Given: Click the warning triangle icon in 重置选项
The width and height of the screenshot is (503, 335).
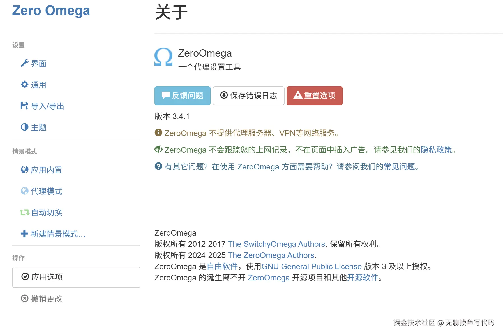Looking at the screenshot, I should (298, 95).
